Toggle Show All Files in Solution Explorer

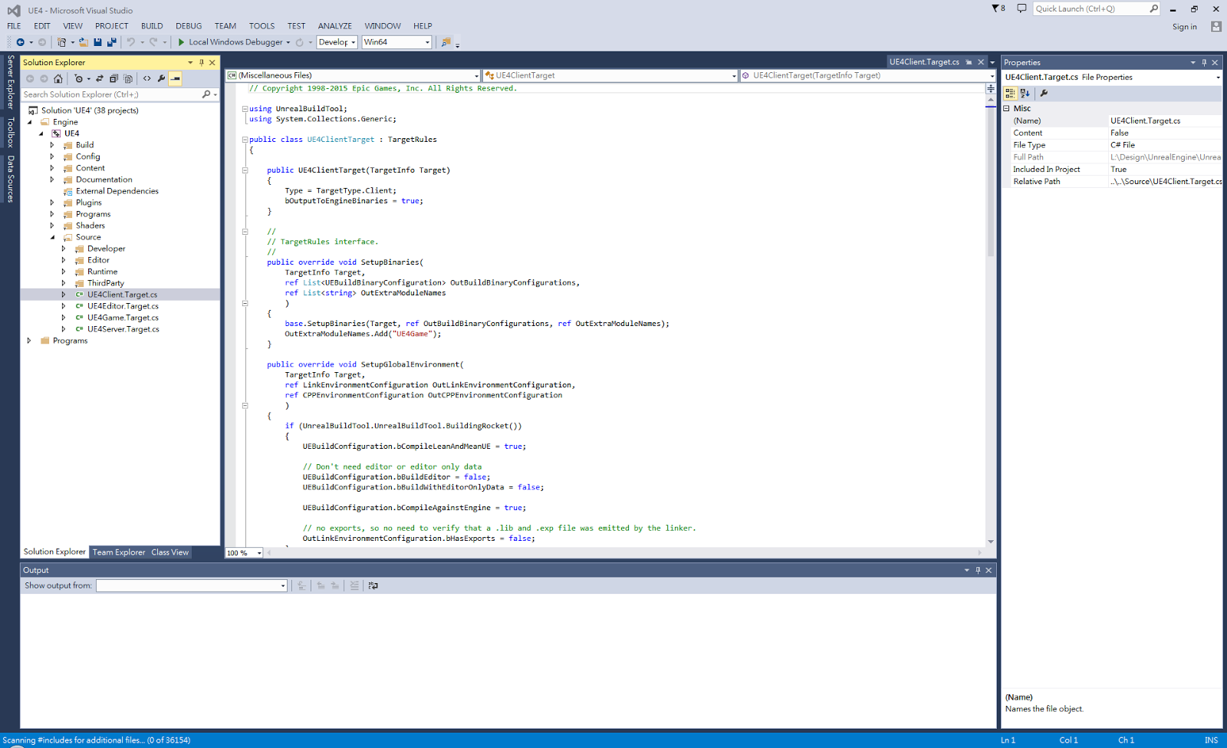click(x=128, y=77)
